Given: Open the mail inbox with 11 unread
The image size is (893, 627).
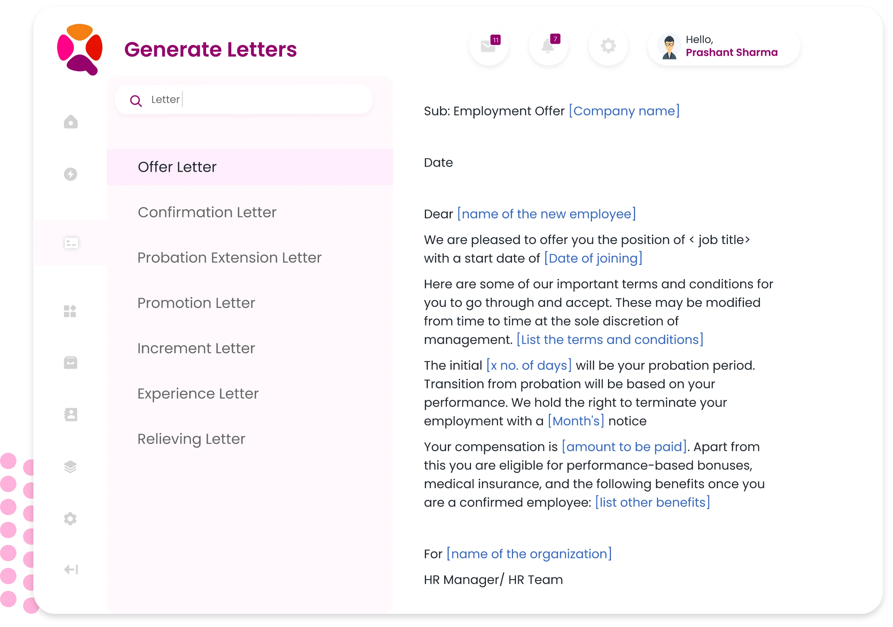Looking at the screenshot, I should pyautogui.click(x=489, y=46).
